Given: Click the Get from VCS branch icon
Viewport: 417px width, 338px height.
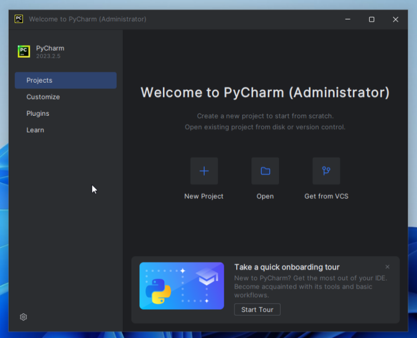Looking at the screenshot, I should click(326, 171).
